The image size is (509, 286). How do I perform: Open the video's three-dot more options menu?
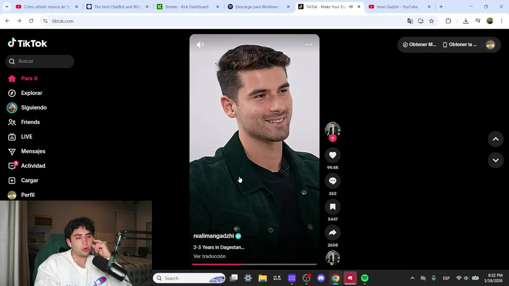[x=309, y=45]
